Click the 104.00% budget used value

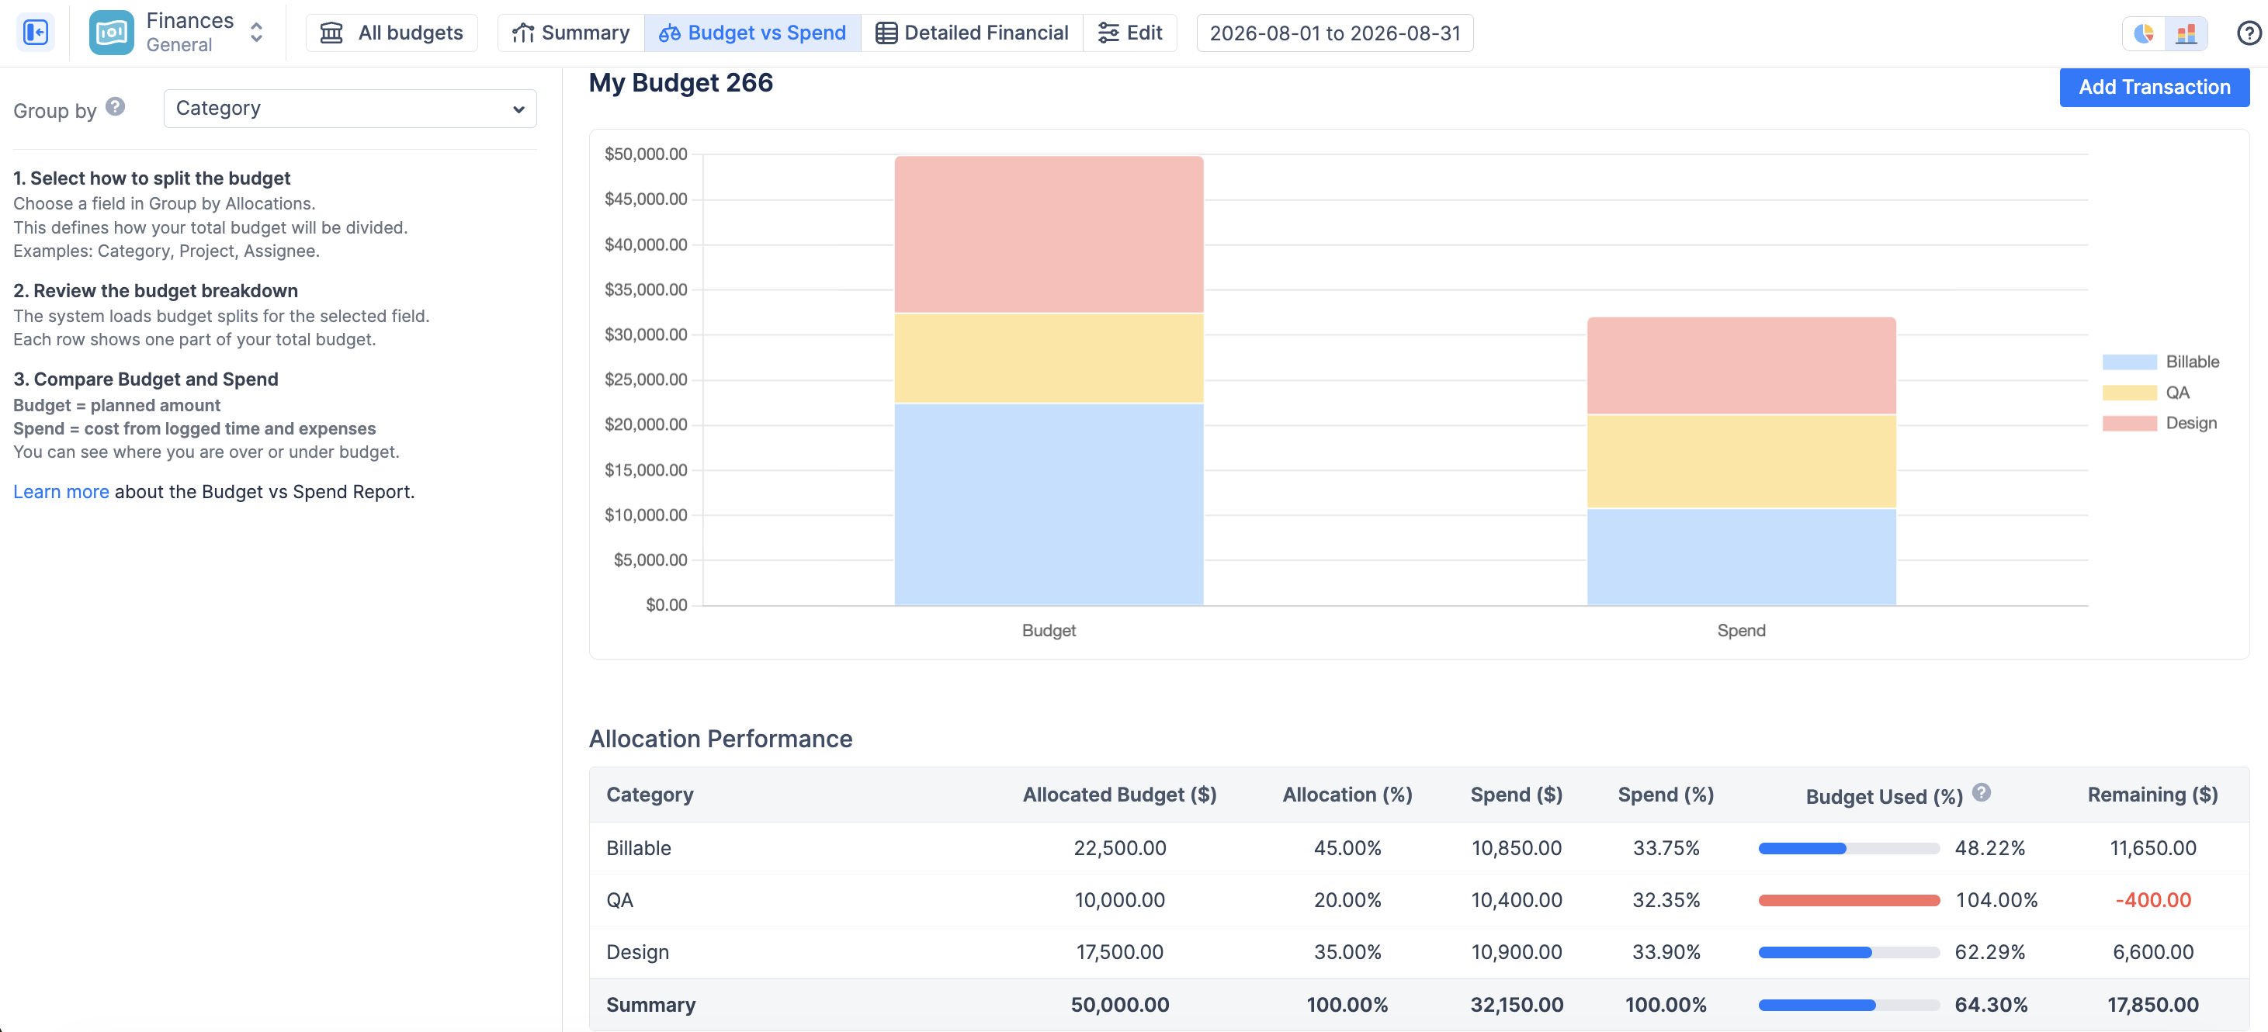tap(1996, 900)
